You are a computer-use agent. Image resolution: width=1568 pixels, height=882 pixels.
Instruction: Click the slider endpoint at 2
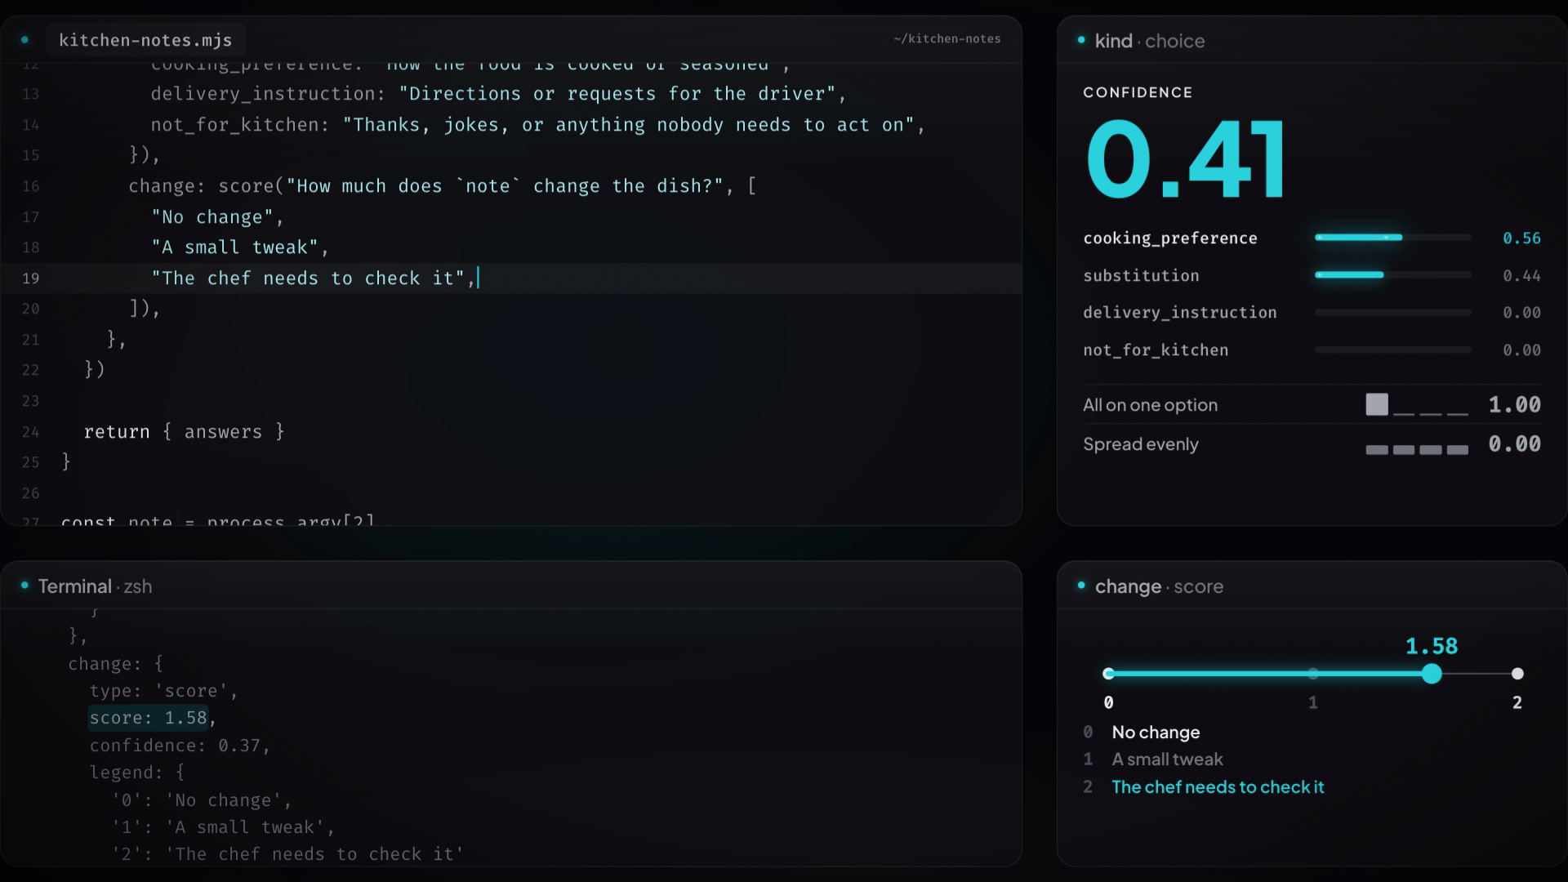[x=1517, y=674]
